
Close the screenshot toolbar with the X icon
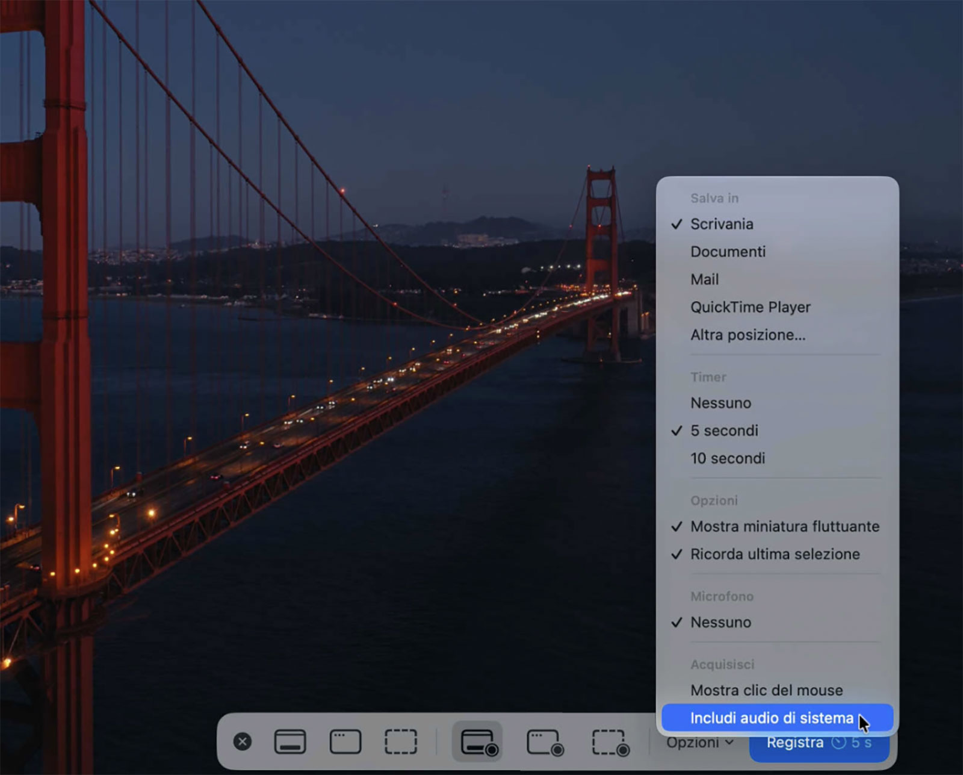[243, 741]
